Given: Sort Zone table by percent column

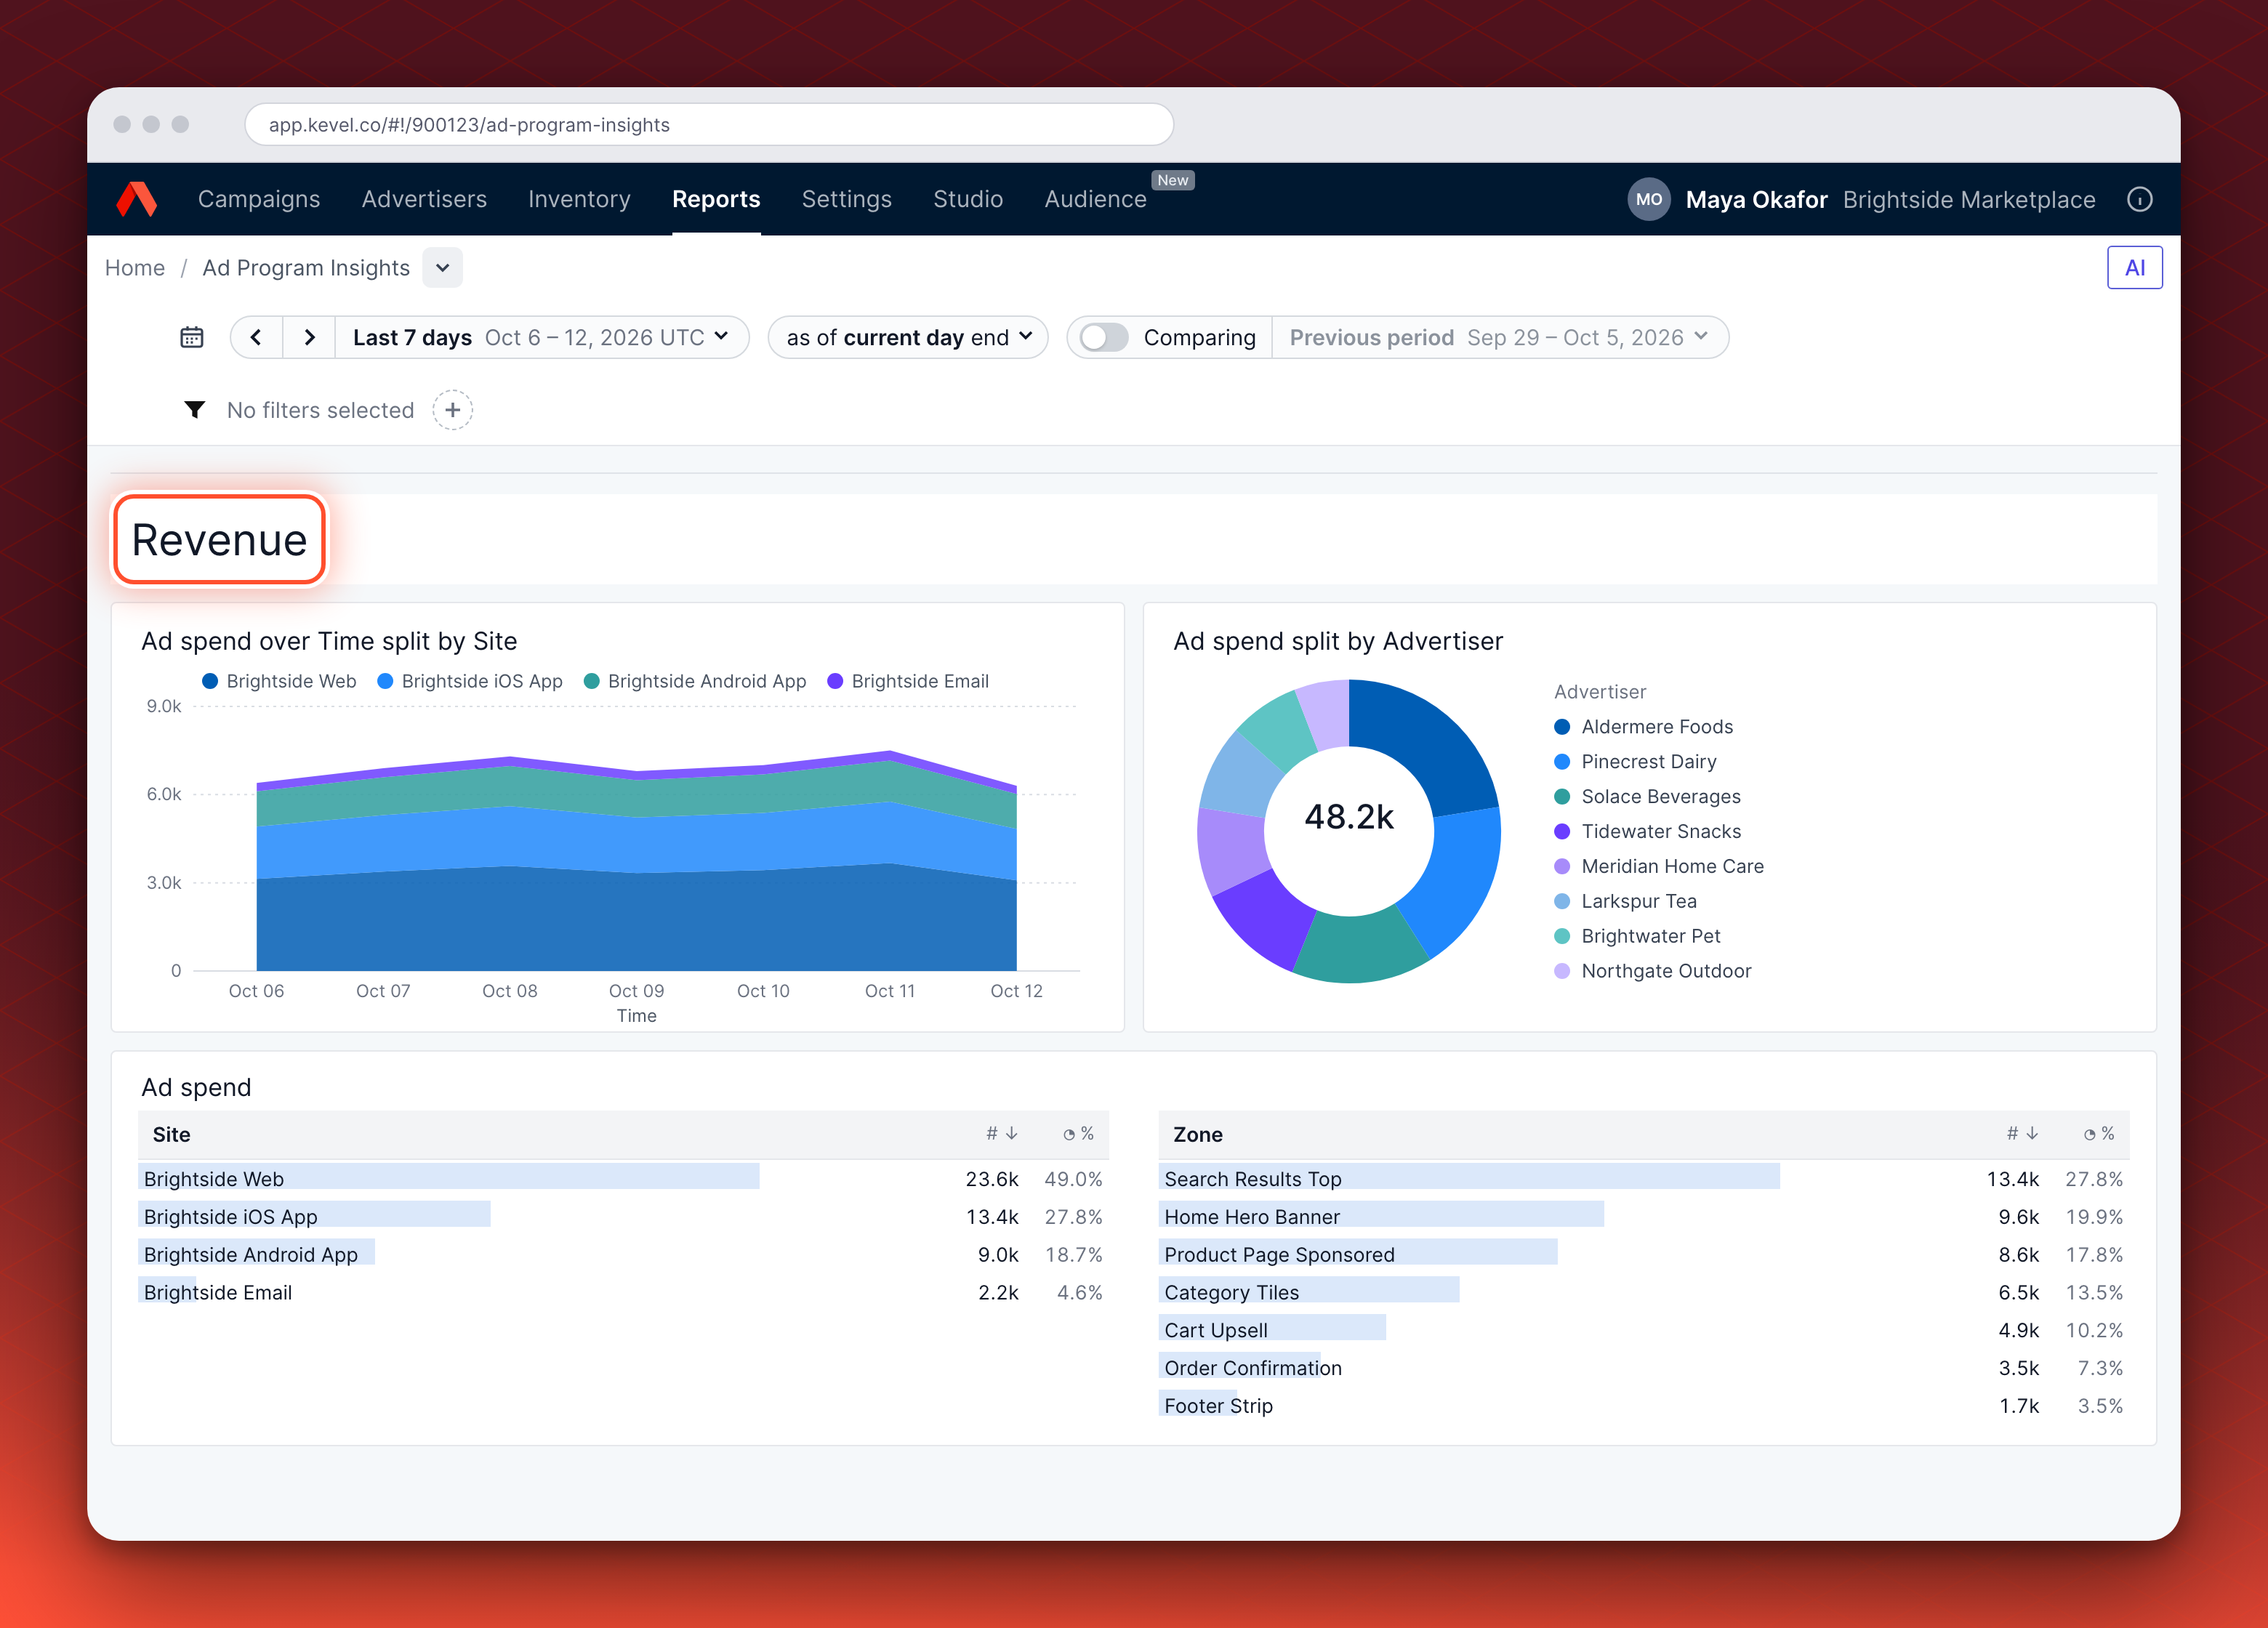Looking at the screenshot, I should [x=2099, y=1133].
